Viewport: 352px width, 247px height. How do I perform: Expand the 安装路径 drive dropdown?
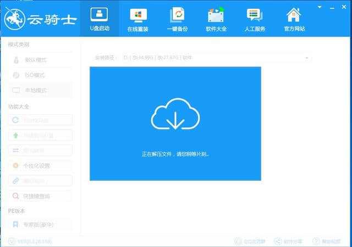tap(306, 57)
